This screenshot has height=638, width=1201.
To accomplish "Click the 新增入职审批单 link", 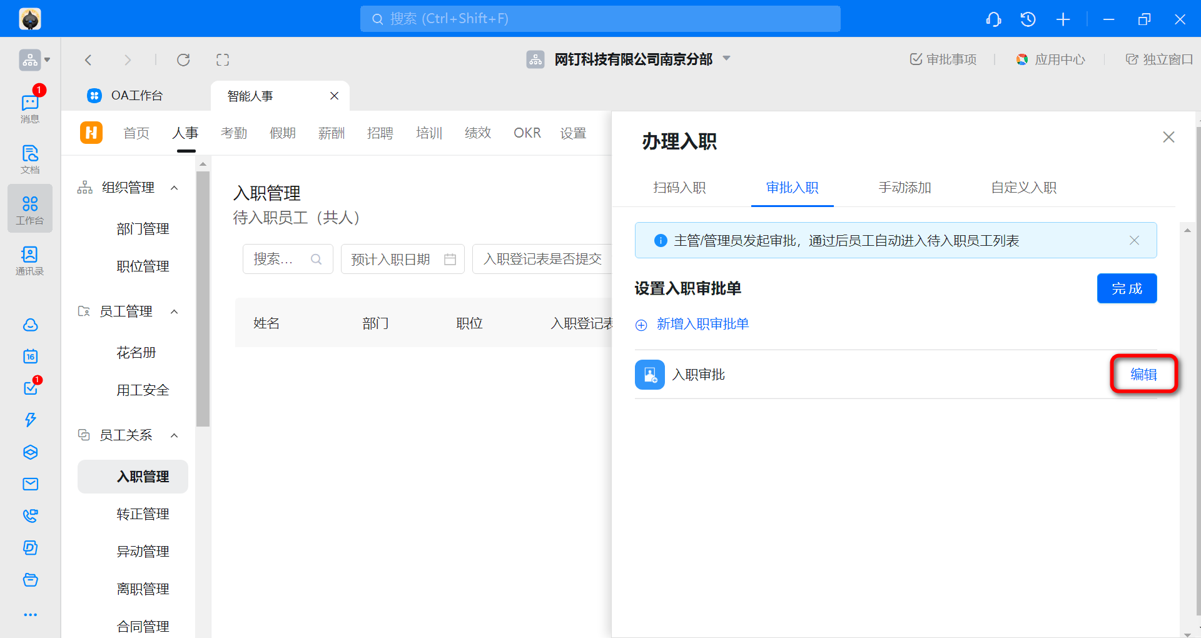I will click(692, 324).
